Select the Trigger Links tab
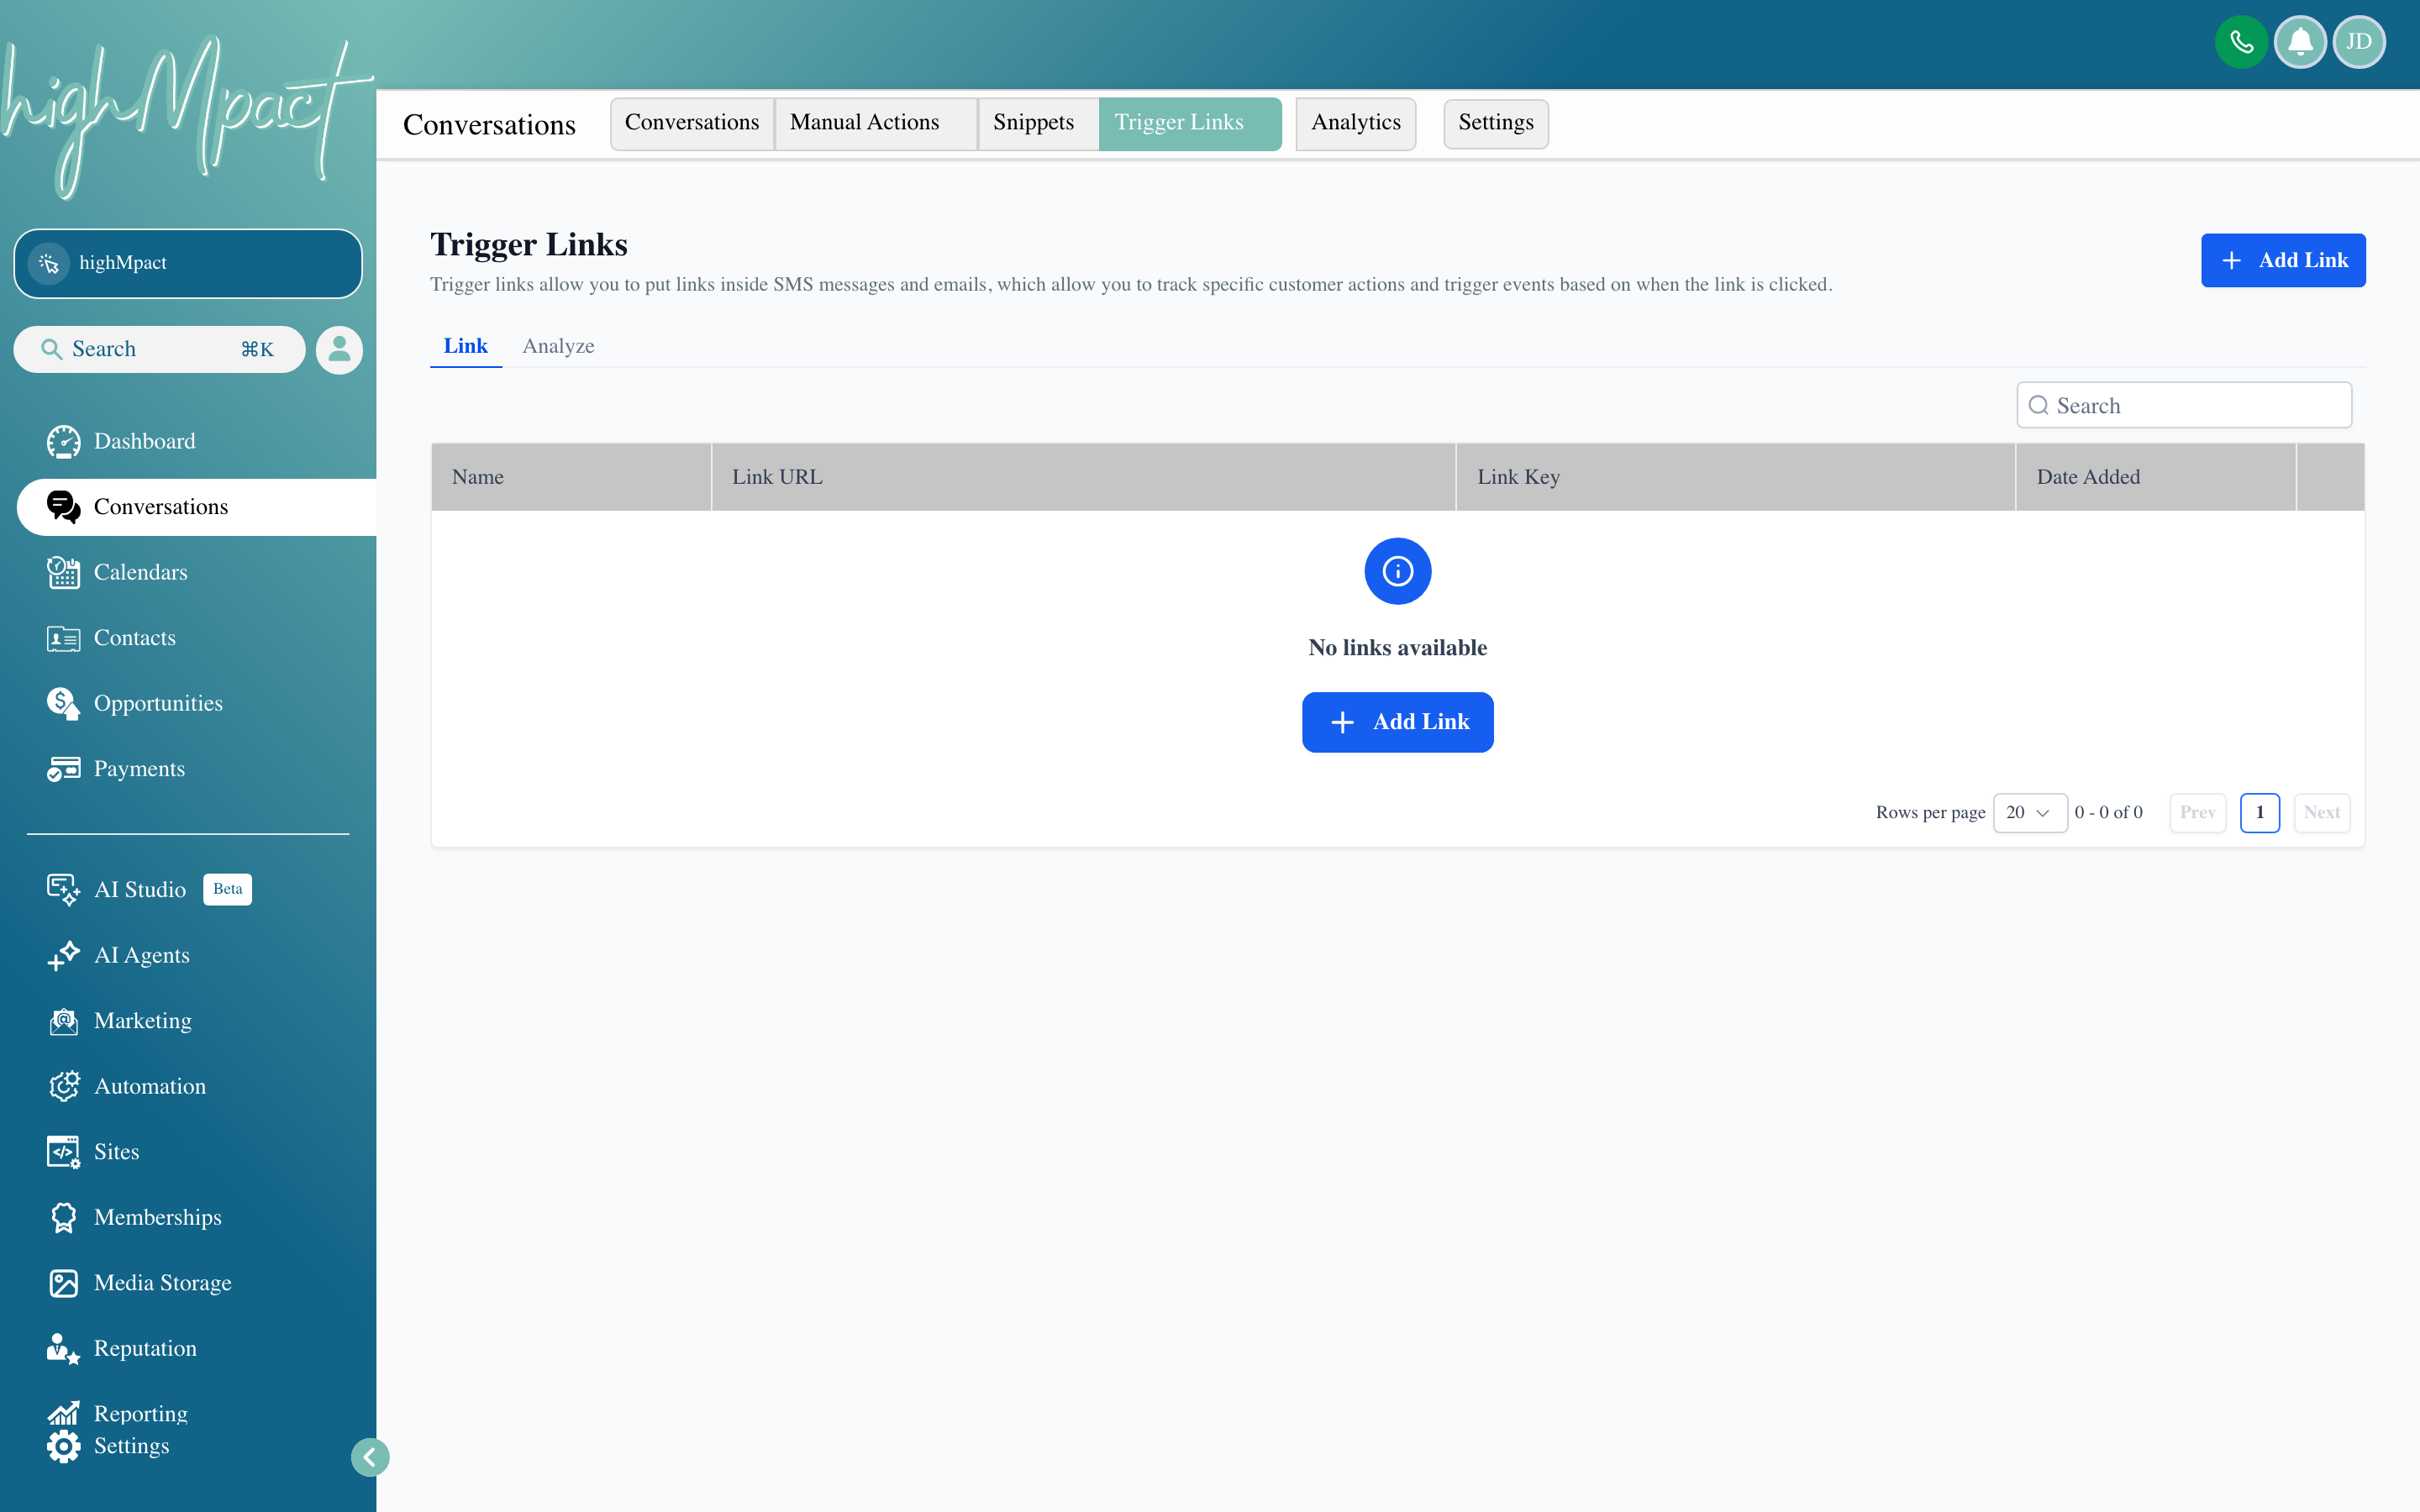Screen dimensions: 2420x1512 tap(1190, 123)
